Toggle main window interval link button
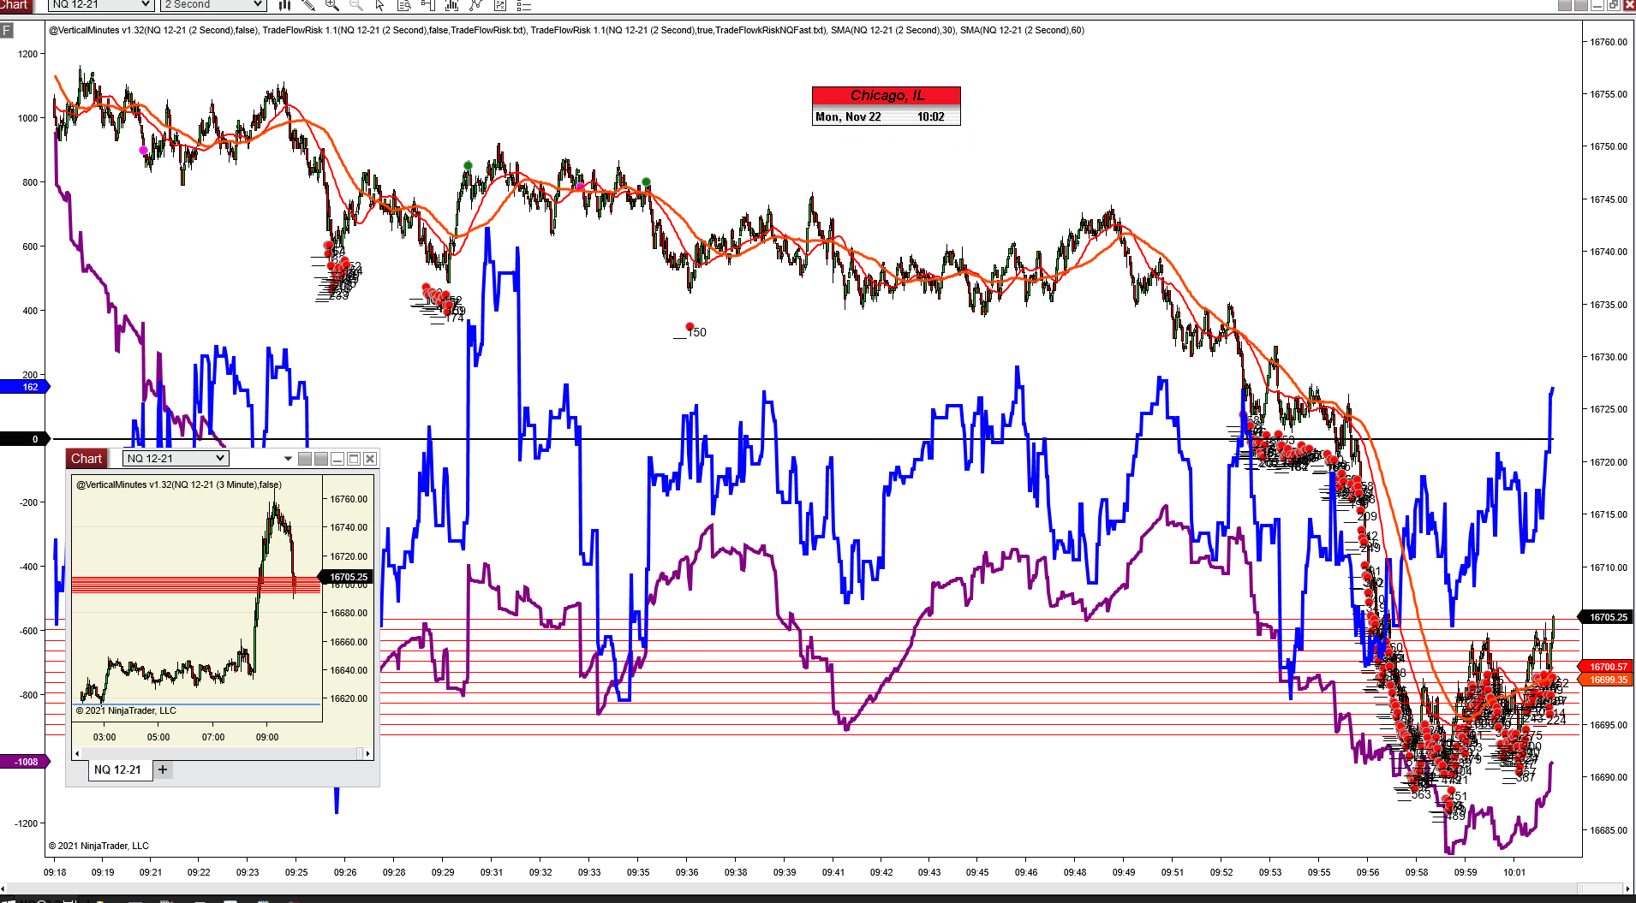This screenshot has width=1636, height=903. tap(1580, 5)
